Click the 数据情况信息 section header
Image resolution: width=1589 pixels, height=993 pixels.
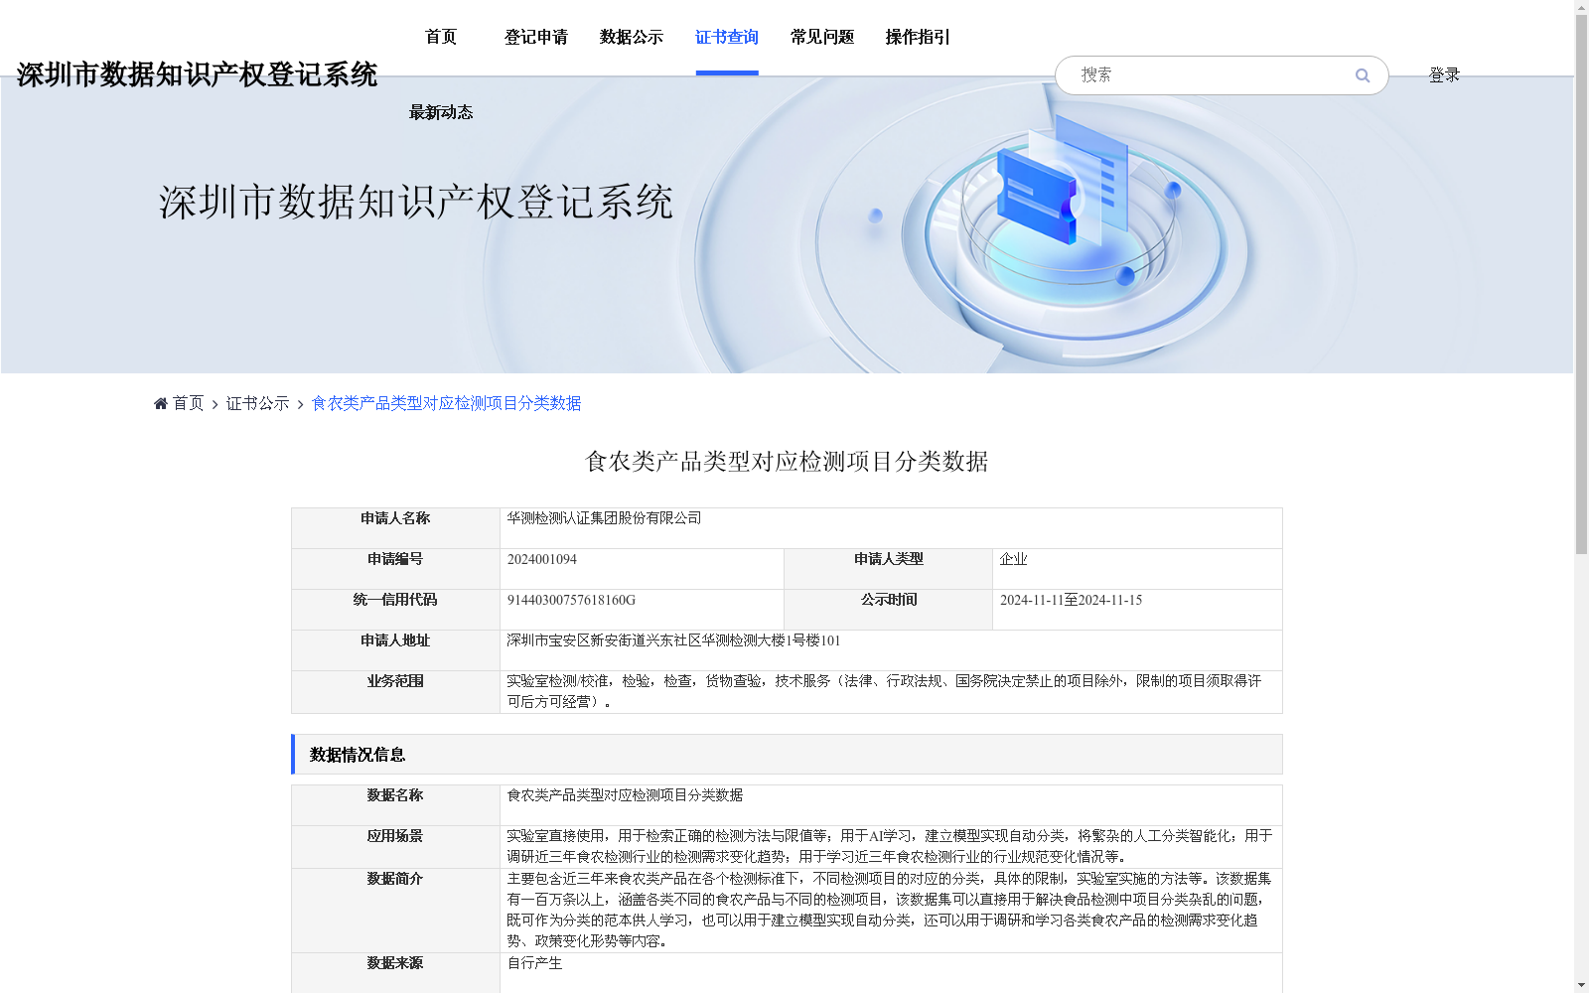[787, 755]
